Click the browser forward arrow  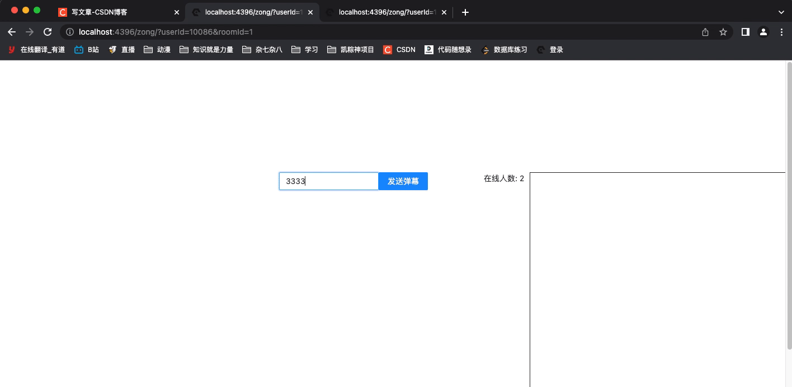coord(30,32)
